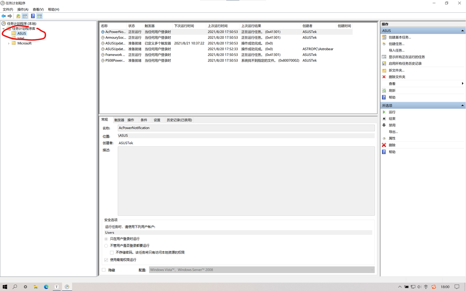Click inside the 描述 text area
The width and height of the screenshot is (466, 291).
pos(246,181)
